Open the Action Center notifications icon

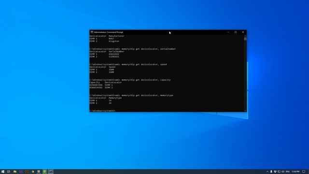(x=304, y=172)
